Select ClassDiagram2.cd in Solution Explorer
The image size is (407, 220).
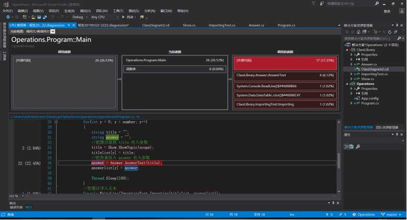375,70
